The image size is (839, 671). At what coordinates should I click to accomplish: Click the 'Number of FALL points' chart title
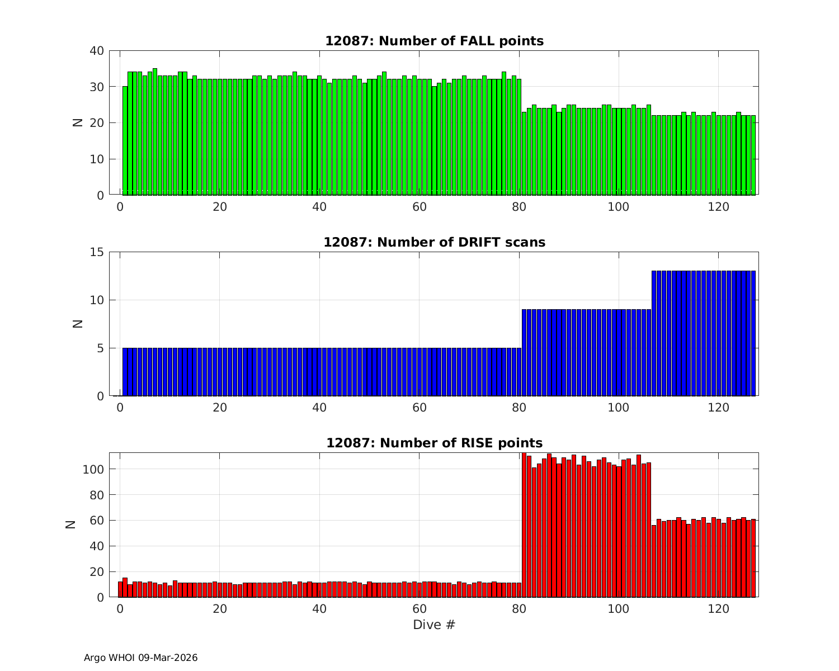point(434,41)
